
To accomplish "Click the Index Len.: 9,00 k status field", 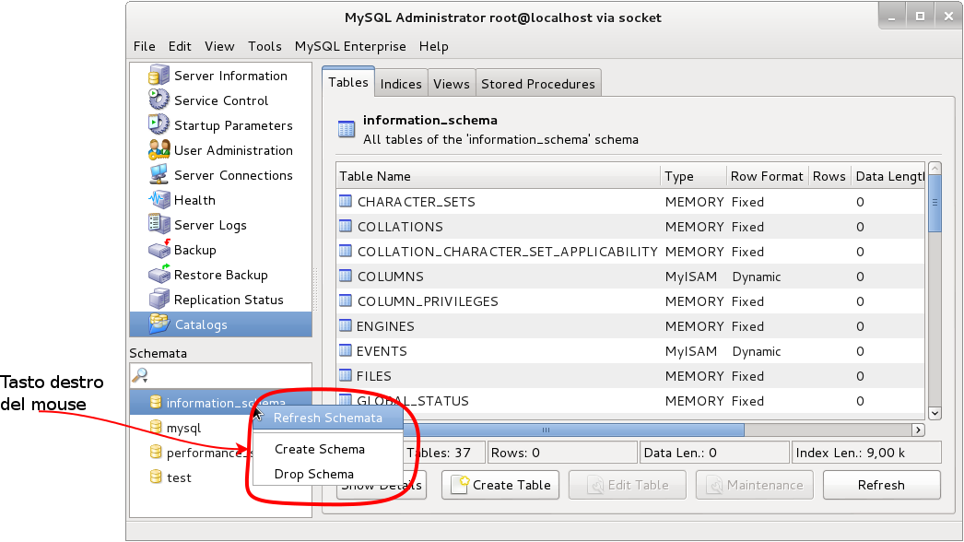I will [x=867, y=453].
